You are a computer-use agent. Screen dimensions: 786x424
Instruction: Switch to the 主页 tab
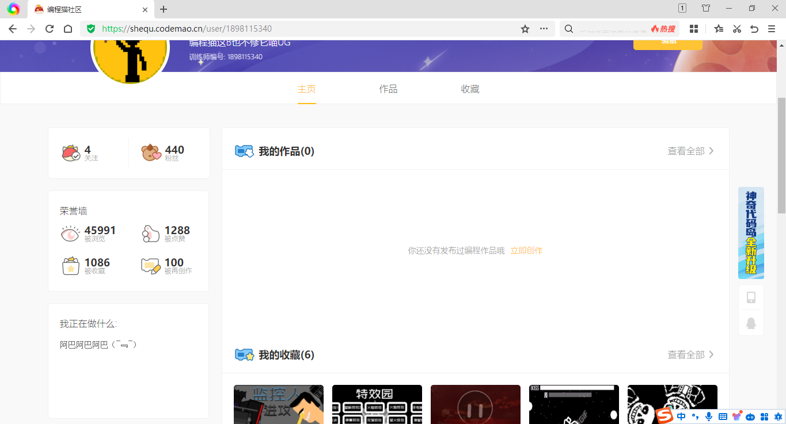(306, 89)
